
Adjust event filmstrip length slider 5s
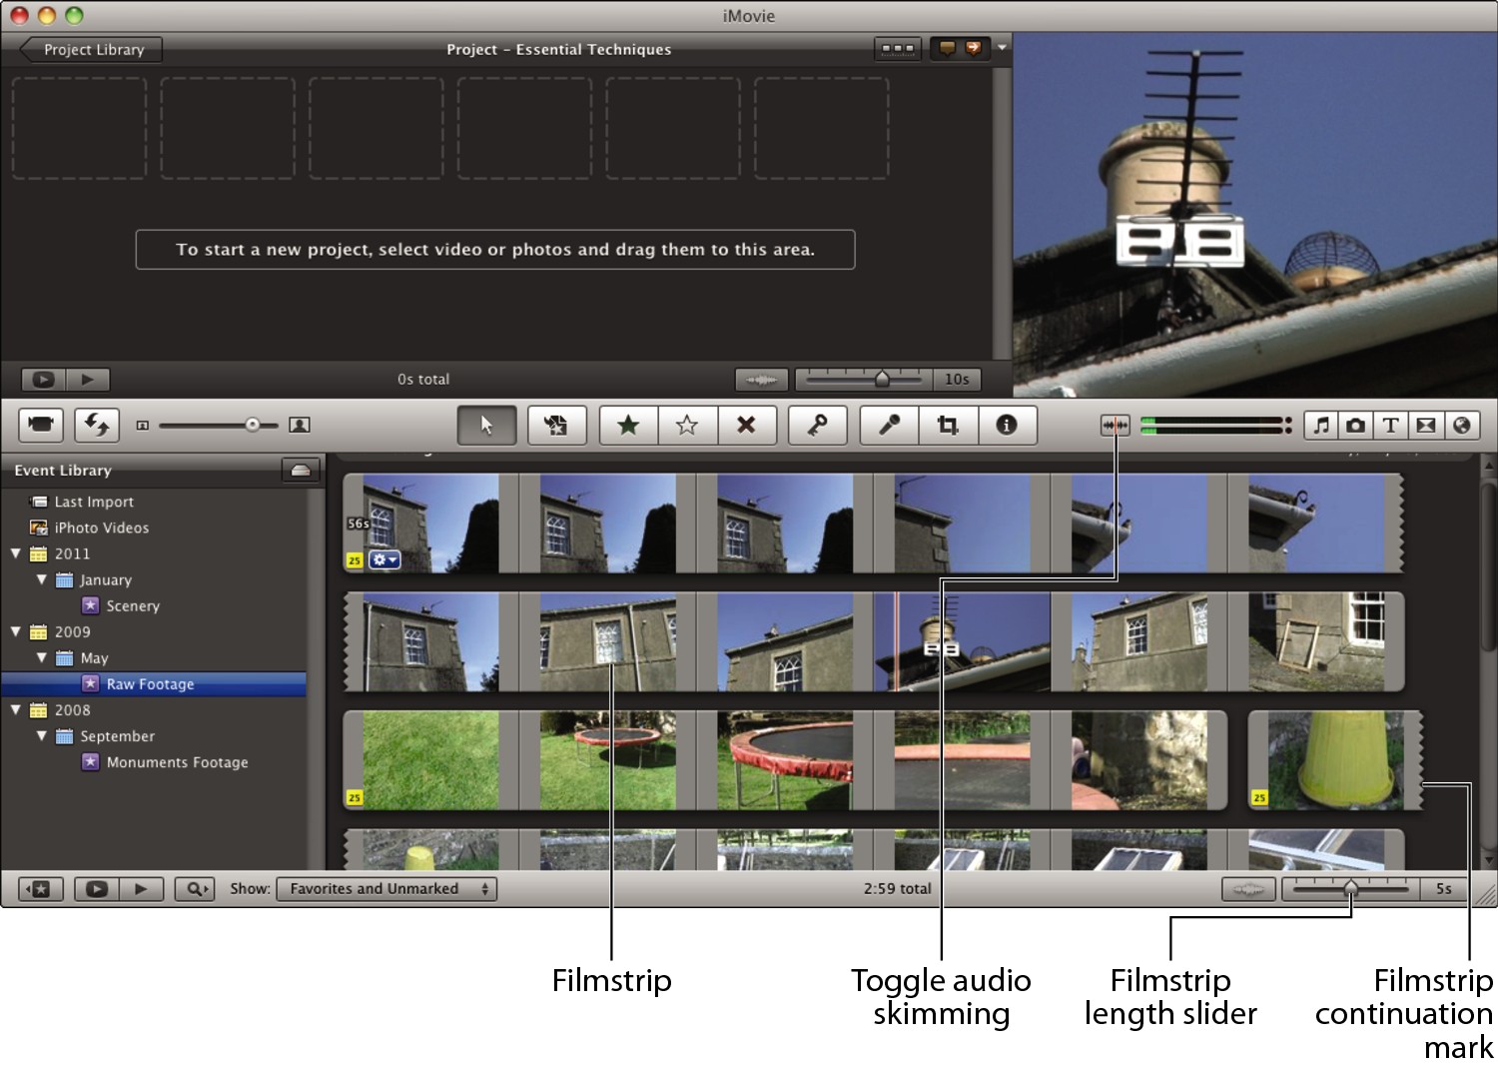tap(1350, 887)
